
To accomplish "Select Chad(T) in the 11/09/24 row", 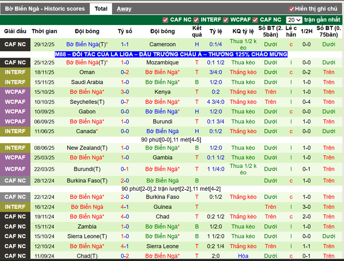I will [x=87, y=256].
